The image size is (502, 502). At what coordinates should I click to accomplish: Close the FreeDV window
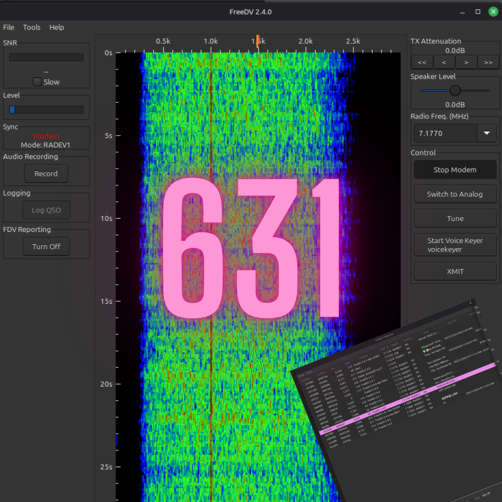coord(493,12)
